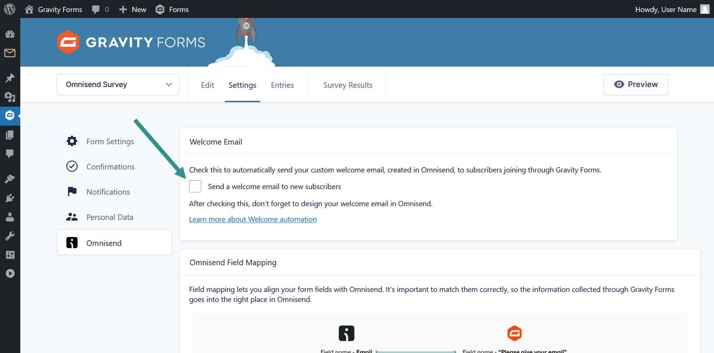Open the mail envelope sidebar item
714x353 pixels.
10,53
